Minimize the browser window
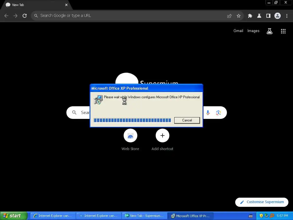The width and height of the screenshot is (293, 220). (x=269, y=3)
